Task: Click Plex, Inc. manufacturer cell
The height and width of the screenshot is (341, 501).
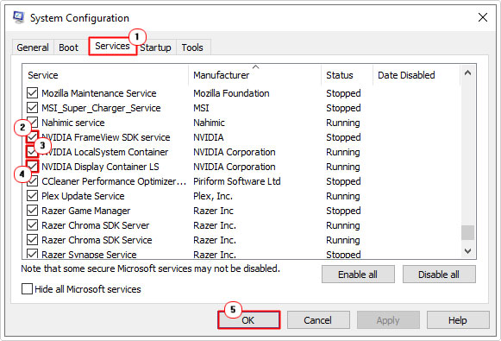Action: pyautogui.click(x=213, y=196)
